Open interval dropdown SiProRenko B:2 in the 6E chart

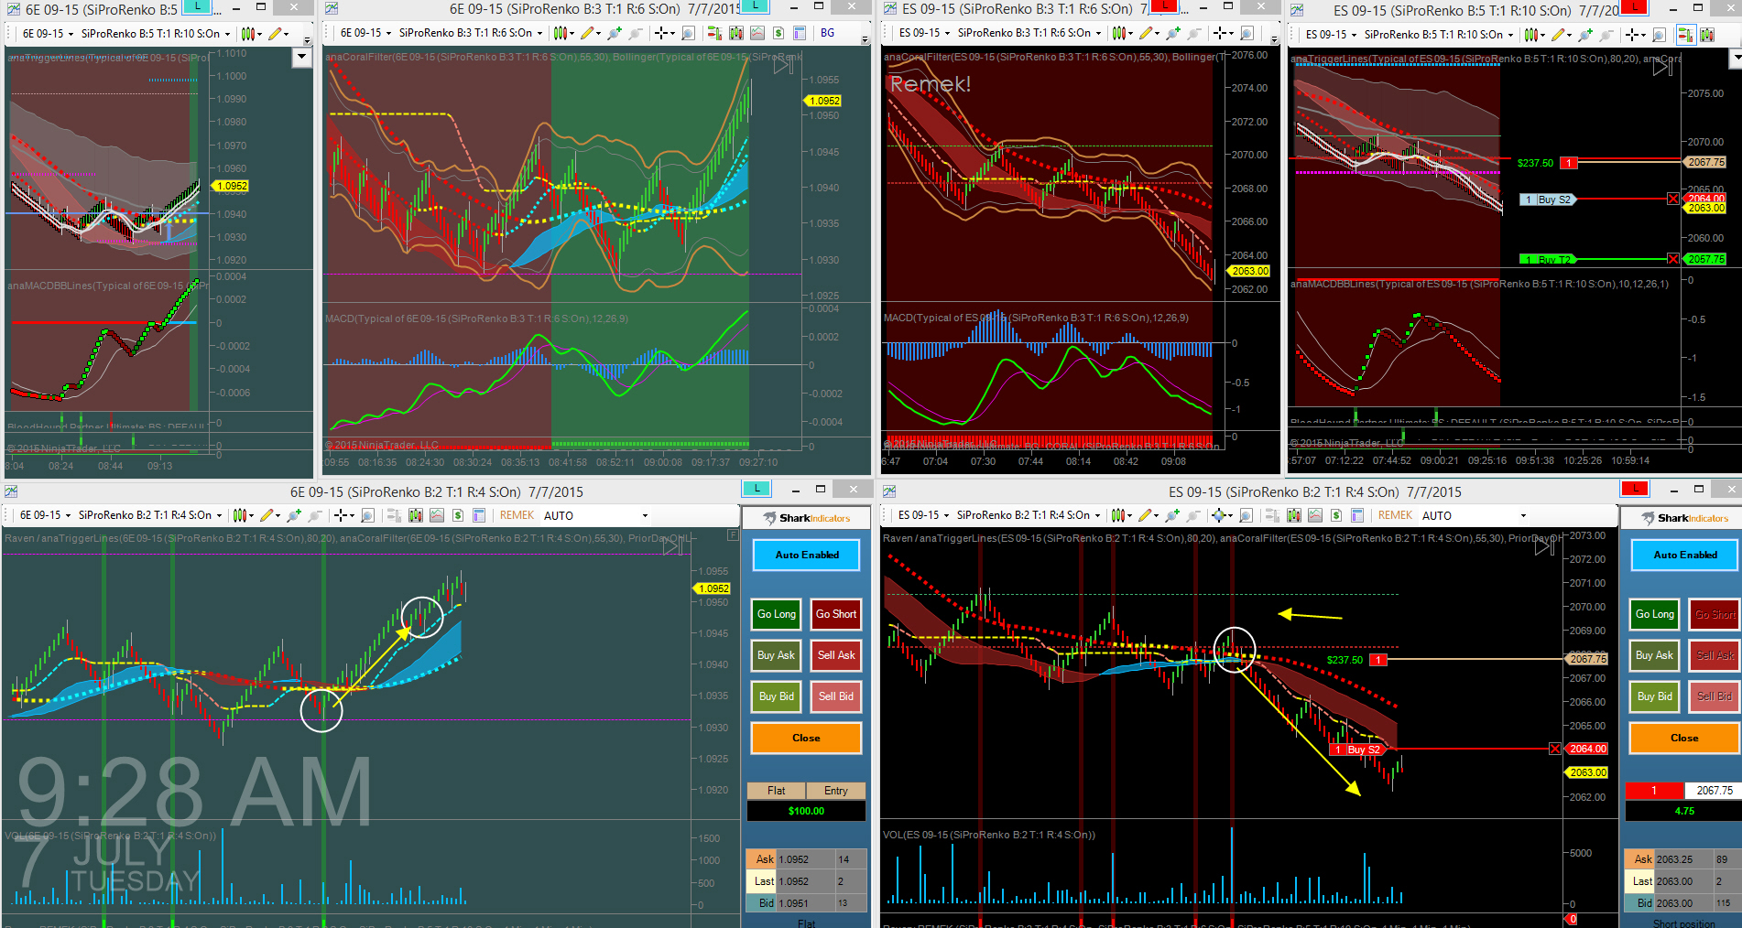click(150, 515)
